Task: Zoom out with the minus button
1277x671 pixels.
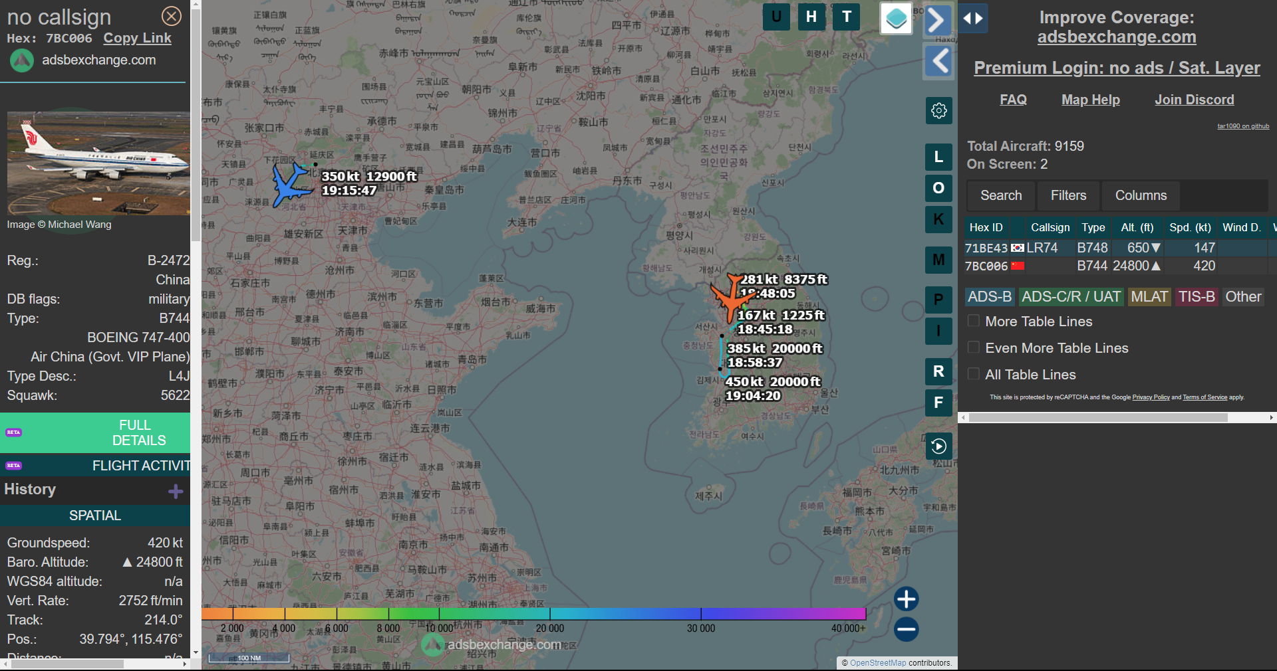Action: tap(906, 629)
